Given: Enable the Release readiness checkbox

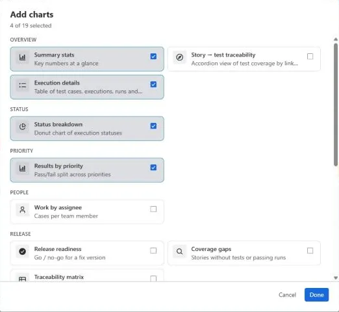Looking at the screenshot, I should pos(153,251).
